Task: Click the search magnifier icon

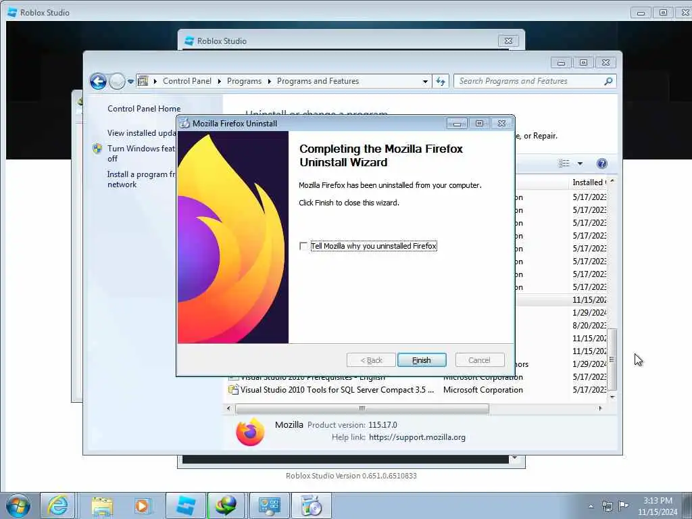Action: (608, 81)
